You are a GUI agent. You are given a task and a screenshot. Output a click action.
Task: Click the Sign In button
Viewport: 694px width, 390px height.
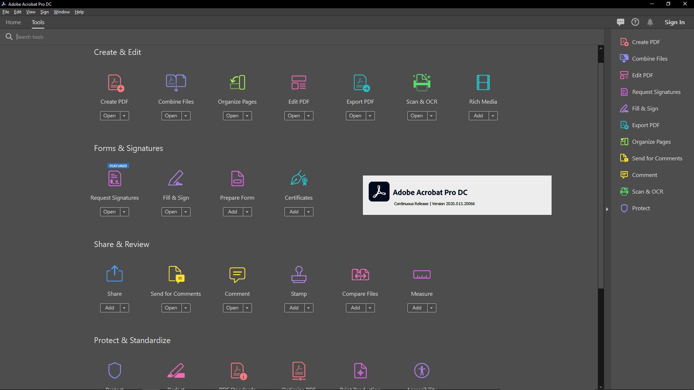click(674, 22)
